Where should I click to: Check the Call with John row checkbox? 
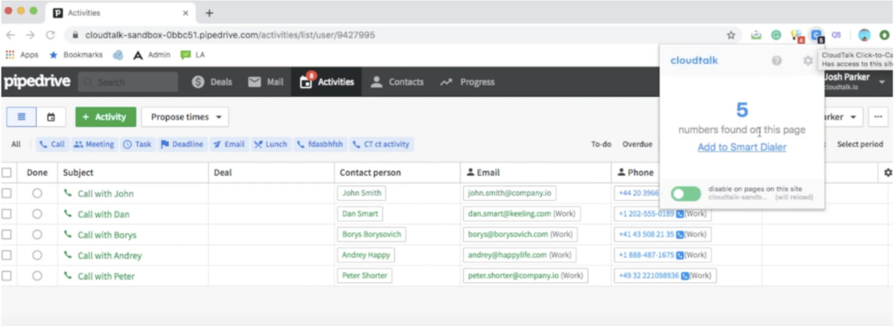[x=6, y=193]
